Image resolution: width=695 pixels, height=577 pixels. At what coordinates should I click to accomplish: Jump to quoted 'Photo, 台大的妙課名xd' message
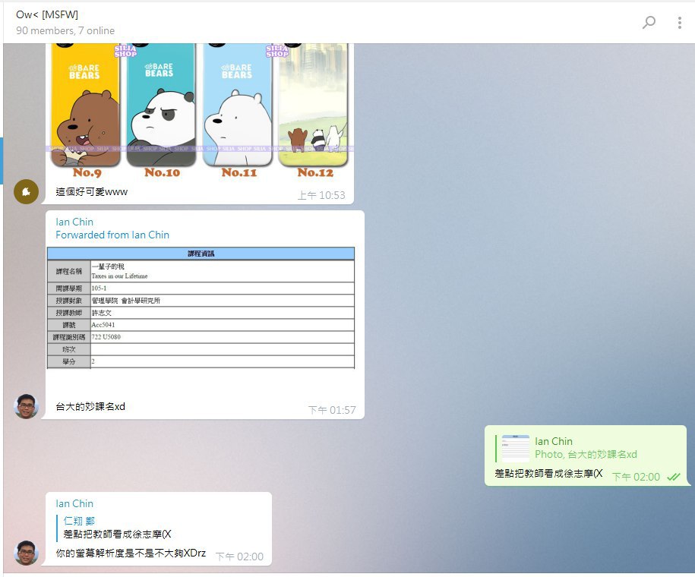click(586, 454)
